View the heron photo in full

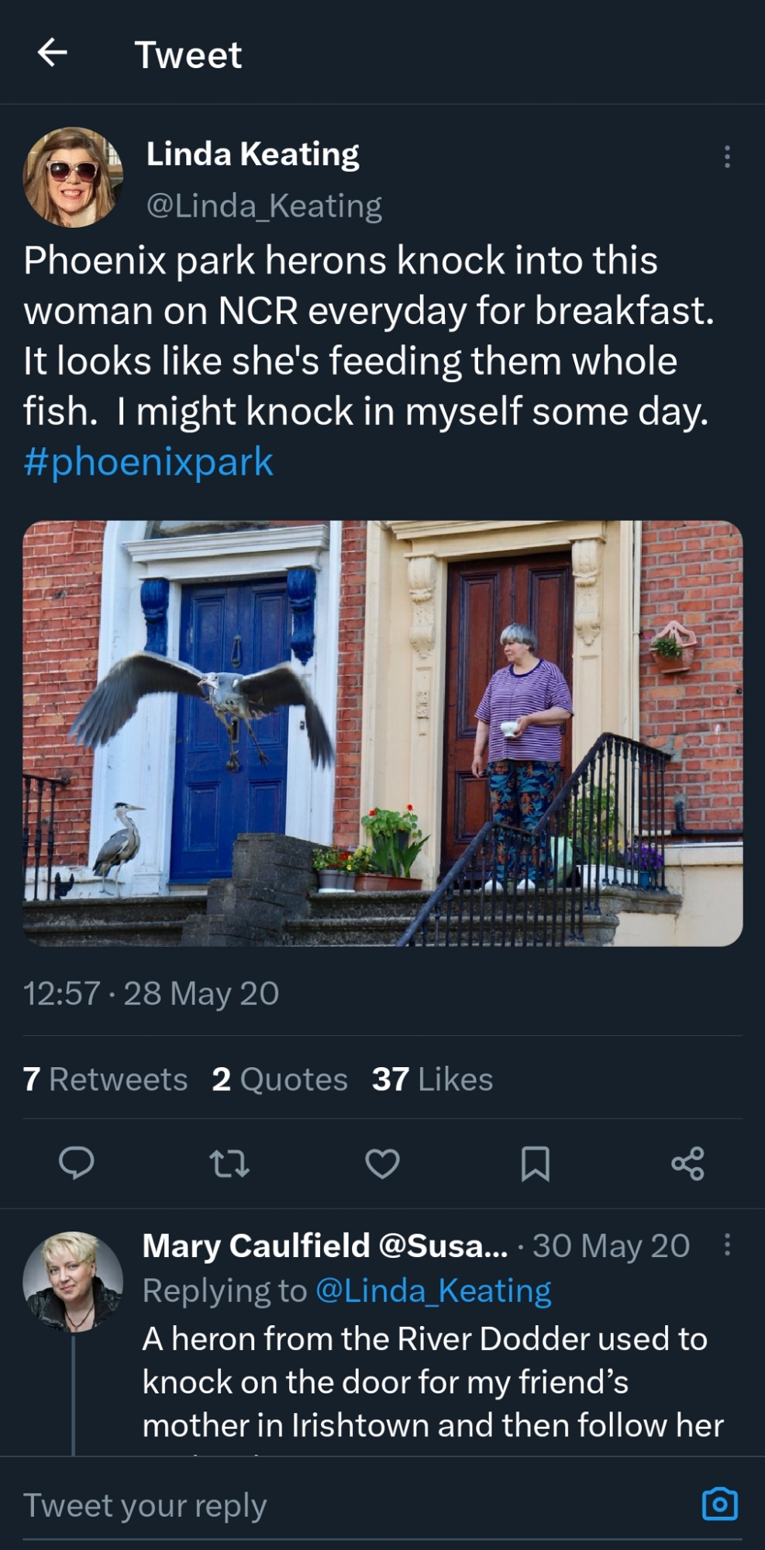(x=382, y=732)
